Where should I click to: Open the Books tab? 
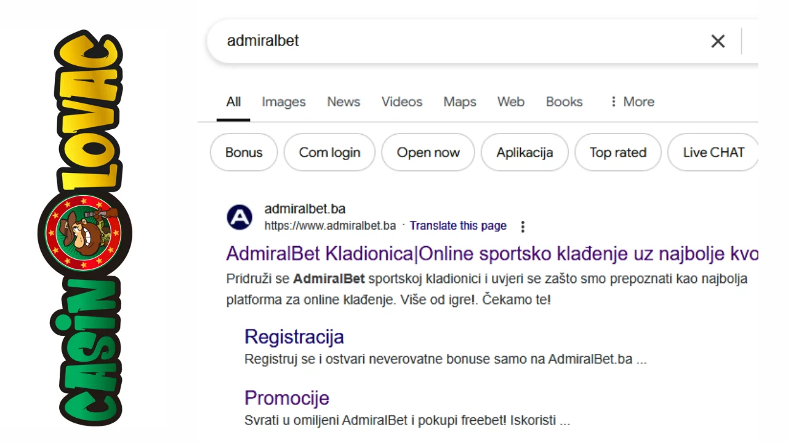pyautogui.click(x=564, y=102)
